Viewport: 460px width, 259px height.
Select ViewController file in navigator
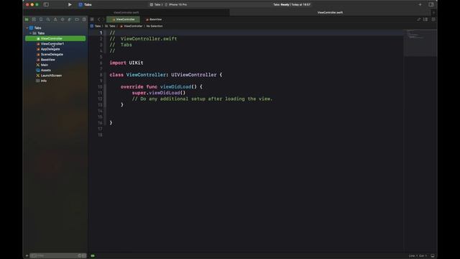pyautogui.click(x=55, y=38)
